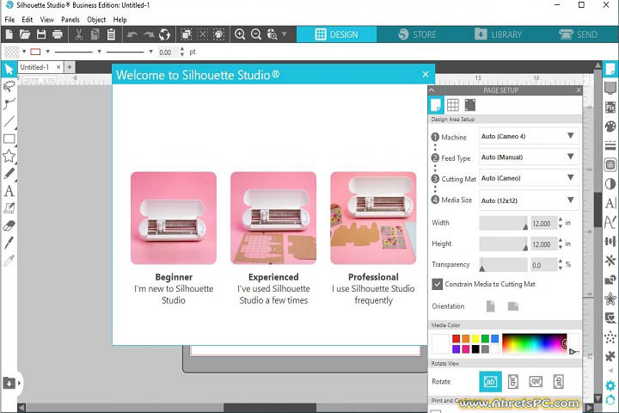Open a file with the folder icon
619x413 pixels.
tap(24, 34)
